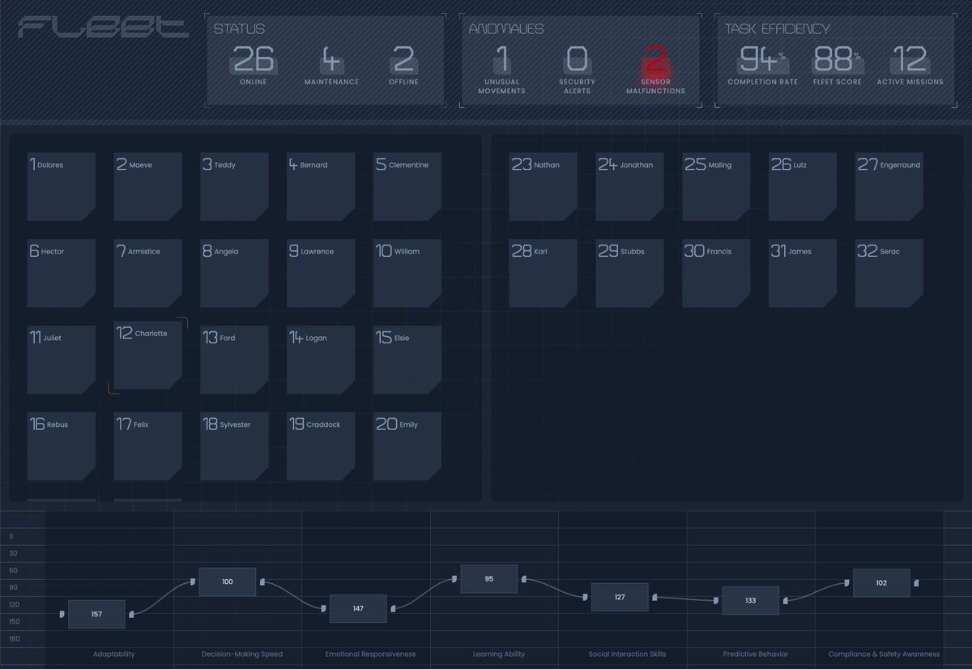972x669 pixels.
Task: Select the Bernard card
Action: pos(321,186)
